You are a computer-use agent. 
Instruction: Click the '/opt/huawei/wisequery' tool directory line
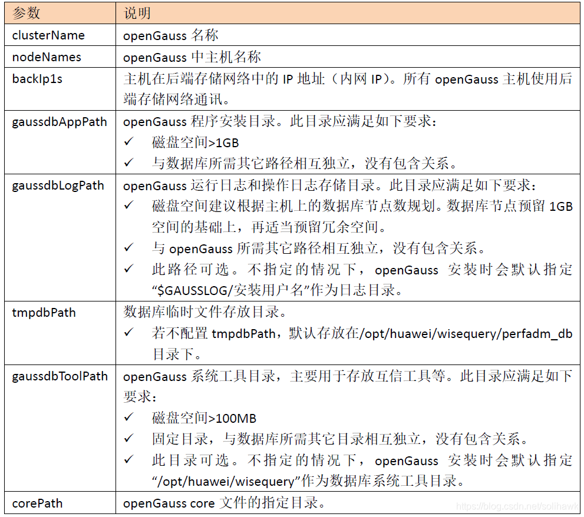click(308, 481)
